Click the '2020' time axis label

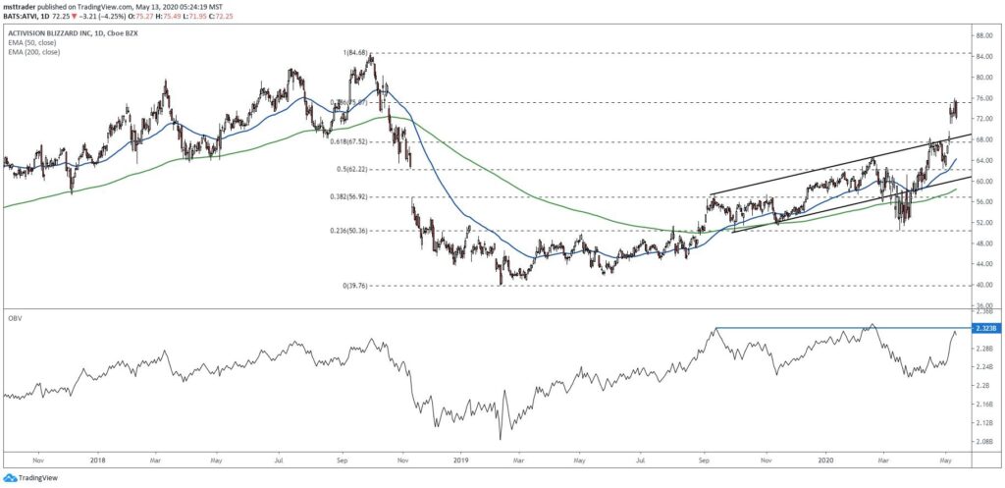coord(826,460)
